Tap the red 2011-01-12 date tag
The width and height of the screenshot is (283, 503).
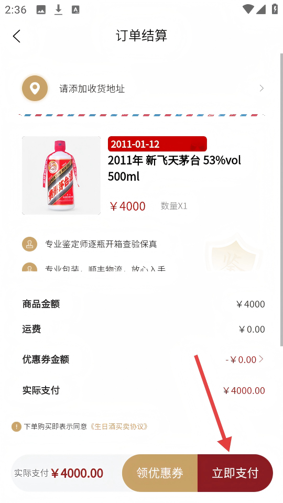pyautogui.click(x=157, y=144)
